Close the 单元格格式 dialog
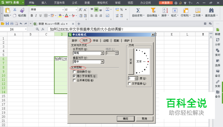Viewport: 223px width, 127px height. coord(153,35)
